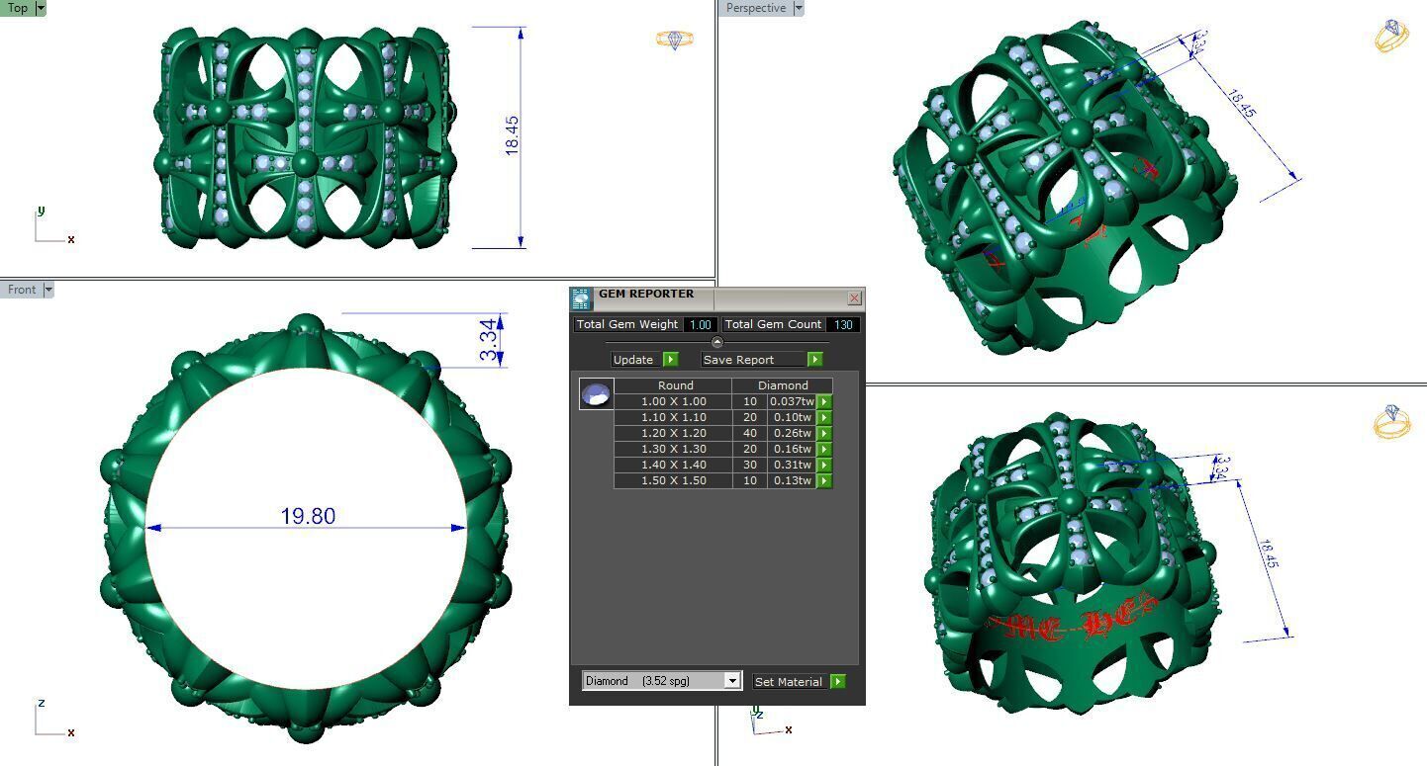Click the 19.80 dimension in Front view
Screen dimensions: 1427x766
click(308, 516)
